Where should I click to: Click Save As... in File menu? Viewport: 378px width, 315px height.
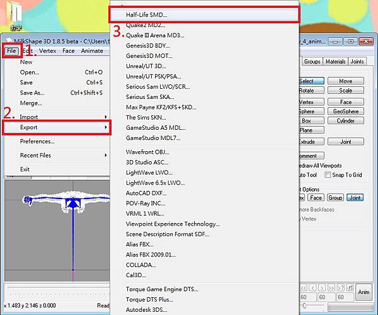point(57,93)
